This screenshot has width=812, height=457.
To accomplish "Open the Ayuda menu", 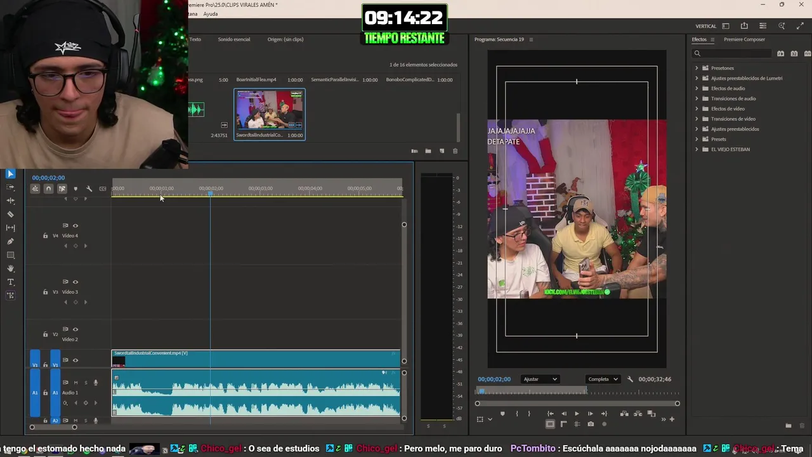I will click(211, 14).
